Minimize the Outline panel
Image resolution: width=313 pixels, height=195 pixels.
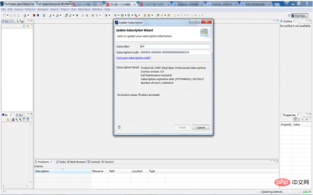tap(307, 21)
